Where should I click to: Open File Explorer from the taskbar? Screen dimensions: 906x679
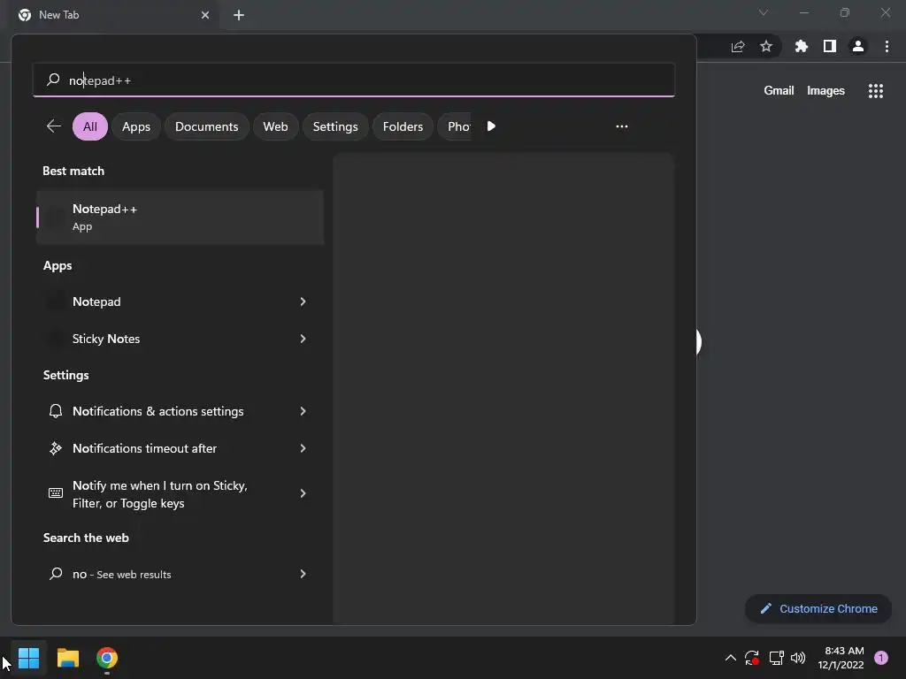pos(67,658)
